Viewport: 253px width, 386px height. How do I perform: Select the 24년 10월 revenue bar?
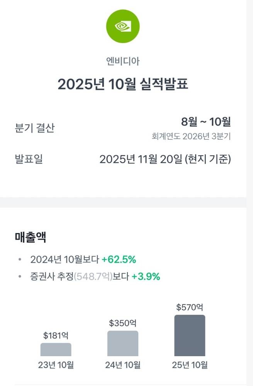[123, 343]
